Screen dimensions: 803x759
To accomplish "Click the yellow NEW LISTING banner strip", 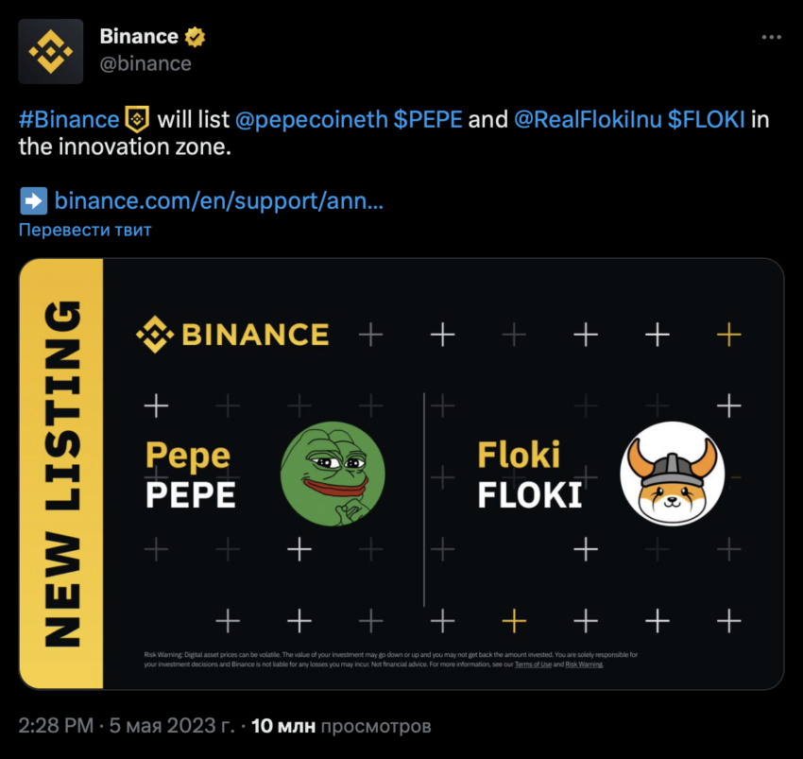I will pyautogui.click(x=61, y=474).
